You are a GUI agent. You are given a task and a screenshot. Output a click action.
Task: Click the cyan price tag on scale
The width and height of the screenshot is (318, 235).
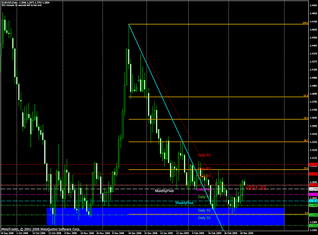pyautogui.click(x=314, y=201)
